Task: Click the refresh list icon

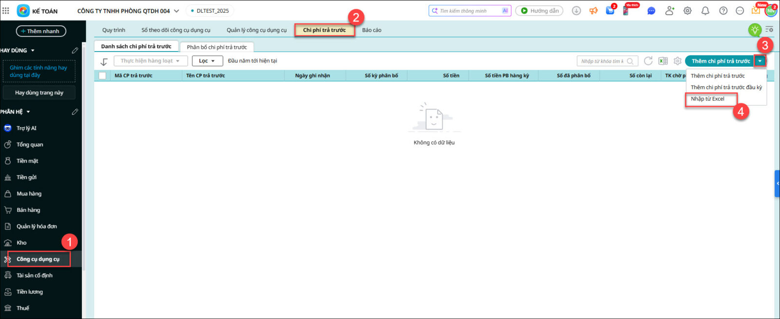Action: tap(648, 61)
